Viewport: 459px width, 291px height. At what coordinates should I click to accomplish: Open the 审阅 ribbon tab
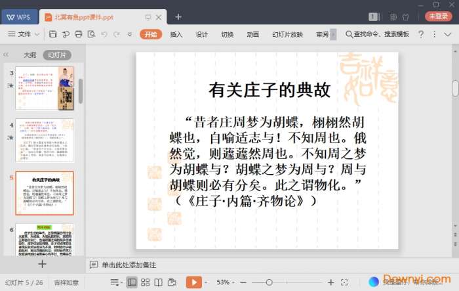click(322, 34)
